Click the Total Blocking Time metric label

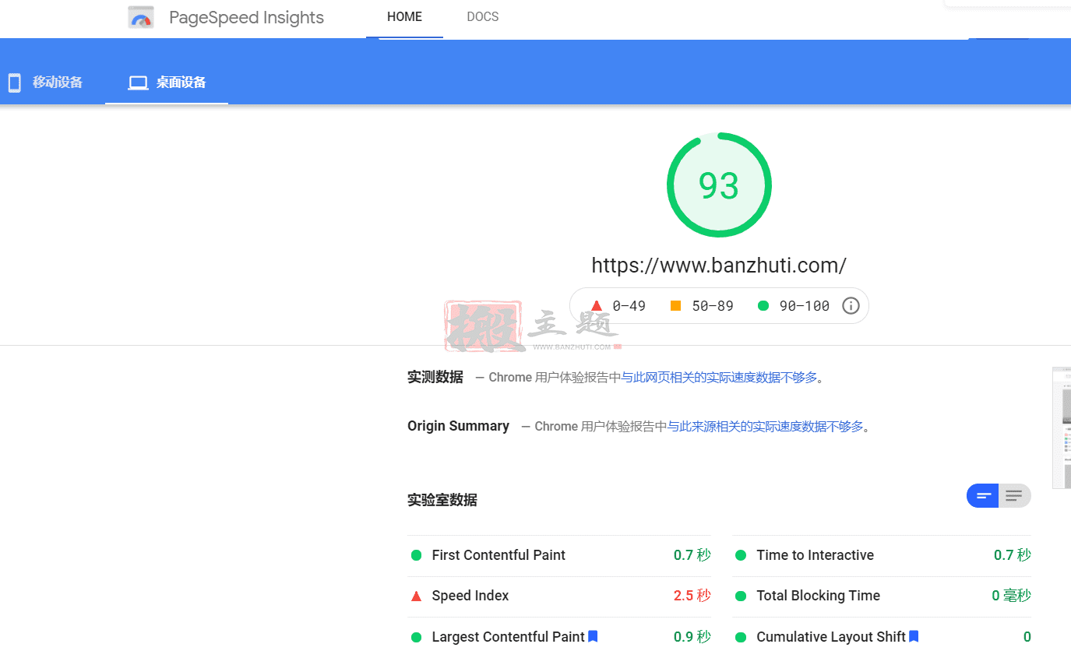tap(819, 596)
